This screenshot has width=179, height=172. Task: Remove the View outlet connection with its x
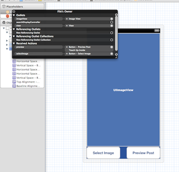[x=67, y=26]
